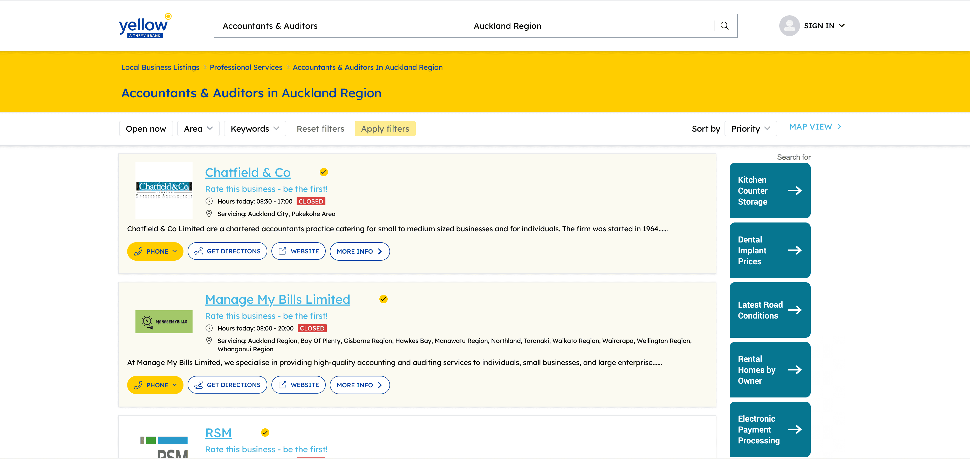Open RSM logo thumbnail
Viewport: 970px width, 459px height.
[164, 447]
